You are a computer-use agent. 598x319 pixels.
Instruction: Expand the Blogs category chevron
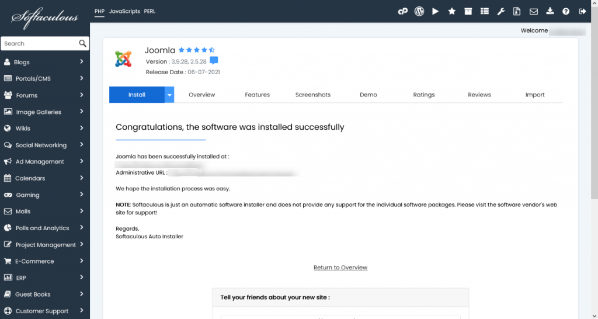coord(82,62)
